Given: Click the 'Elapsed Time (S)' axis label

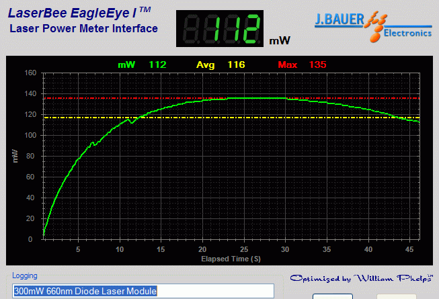Looking at the screenshot, I should click(231, 259).
